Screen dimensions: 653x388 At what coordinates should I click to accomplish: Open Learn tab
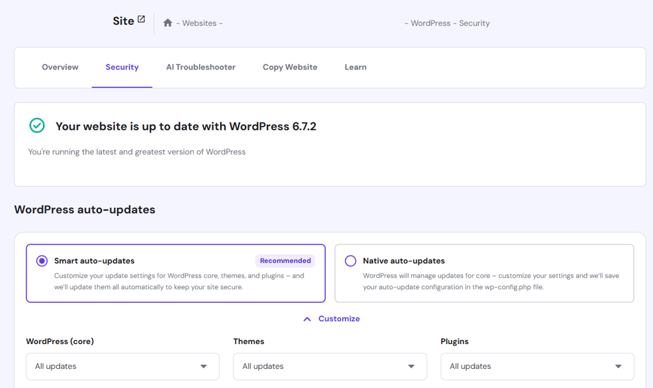[356, 68]
